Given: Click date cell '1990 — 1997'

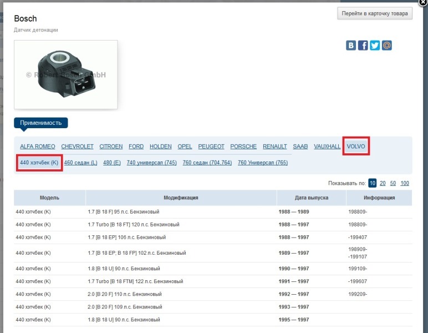Looking at the screenshot, I should (x=294, y=269).
